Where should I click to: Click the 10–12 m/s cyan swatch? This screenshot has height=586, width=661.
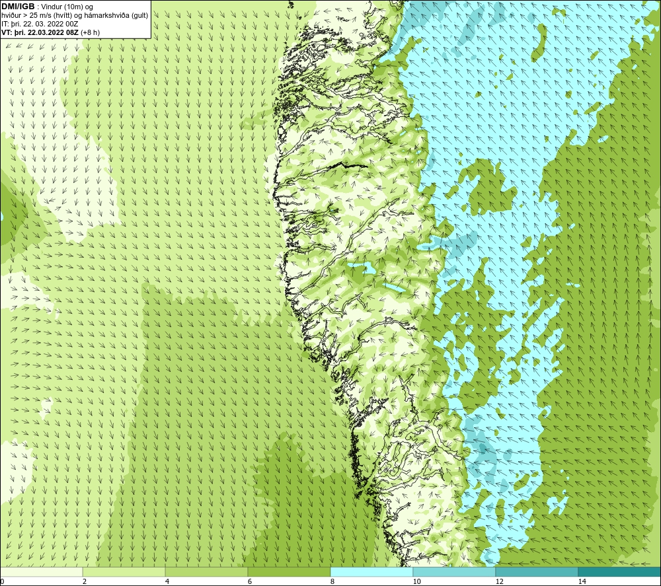(x=455, y=571)
